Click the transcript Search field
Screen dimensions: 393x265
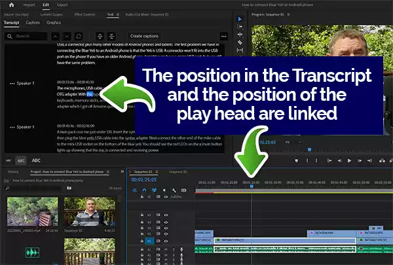[x=26, y=37]
